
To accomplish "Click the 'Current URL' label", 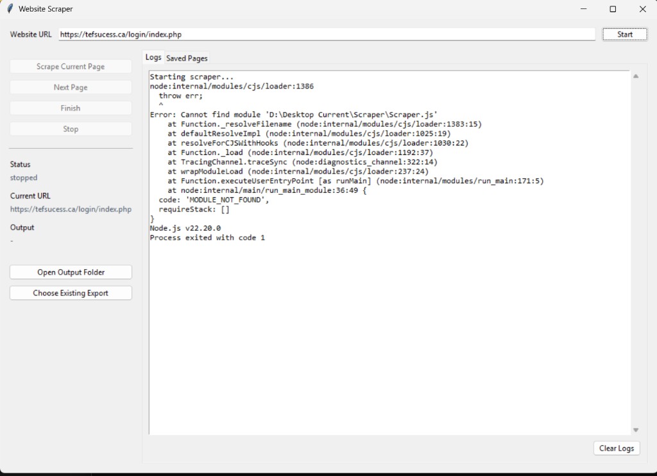I will coord(30,196).
